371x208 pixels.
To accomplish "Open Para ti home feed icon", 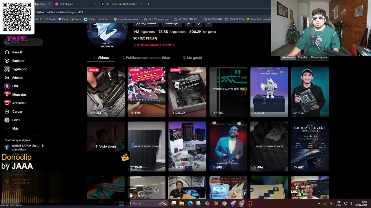I will (x=7, y=52).
